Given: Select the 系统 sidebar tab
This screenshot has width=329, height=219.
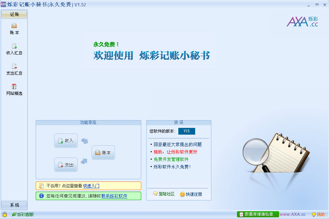Looking at the screenshot, I should click(x=14, y=205).
